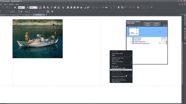Click the pin icon in gallery header
This screenshot has height=104, width=186.
click(x=166, y=25)
